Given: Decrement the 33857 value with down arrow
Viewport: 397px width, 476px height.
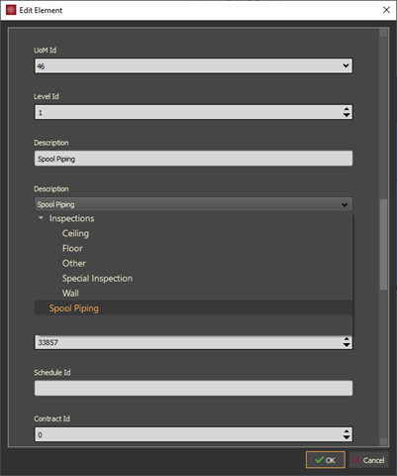Looking at the screenshot, I should click(x=347, y=345).
